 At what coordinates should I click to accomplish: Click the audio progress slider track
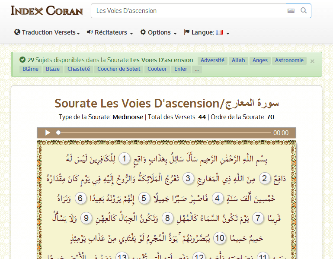click(164, 133)
